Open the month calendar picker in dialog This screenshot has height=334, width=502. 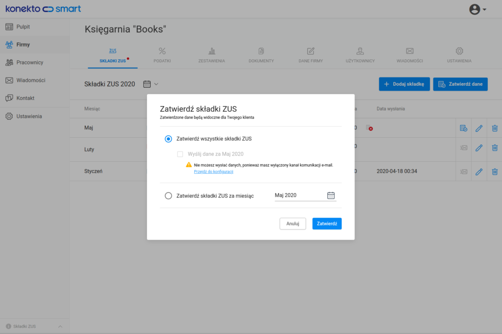[x=331, y=195]
